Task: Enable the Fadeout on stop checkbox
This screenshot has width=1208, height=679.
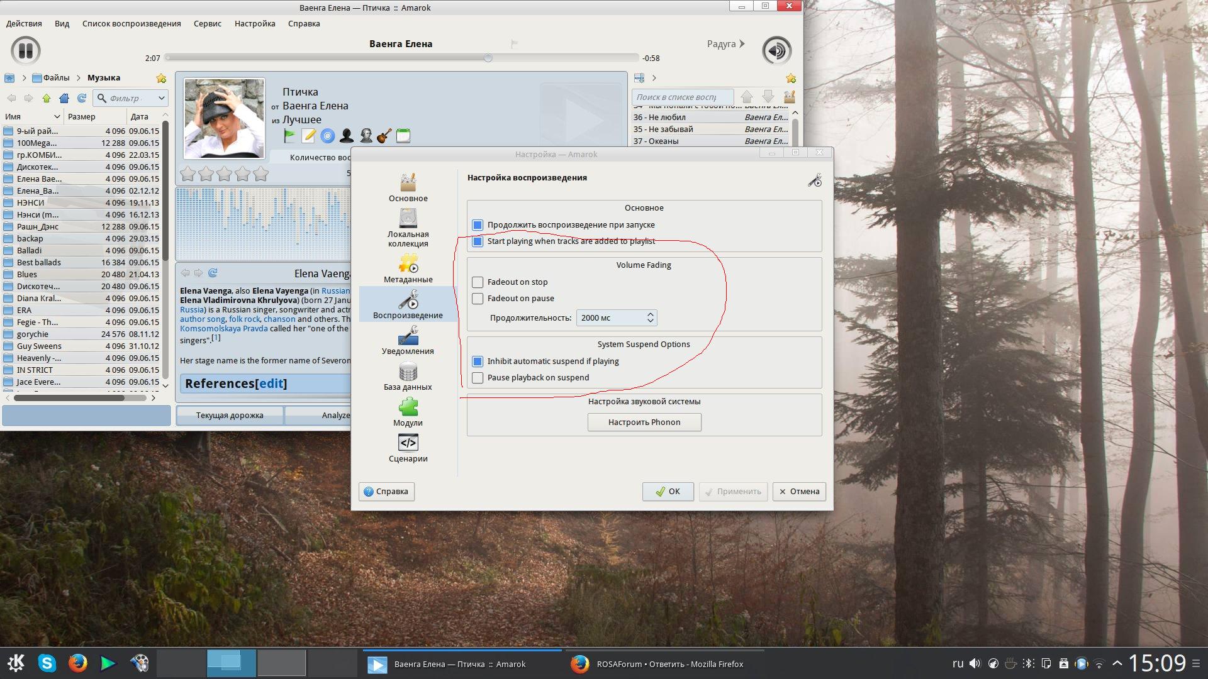Action: 478,282
